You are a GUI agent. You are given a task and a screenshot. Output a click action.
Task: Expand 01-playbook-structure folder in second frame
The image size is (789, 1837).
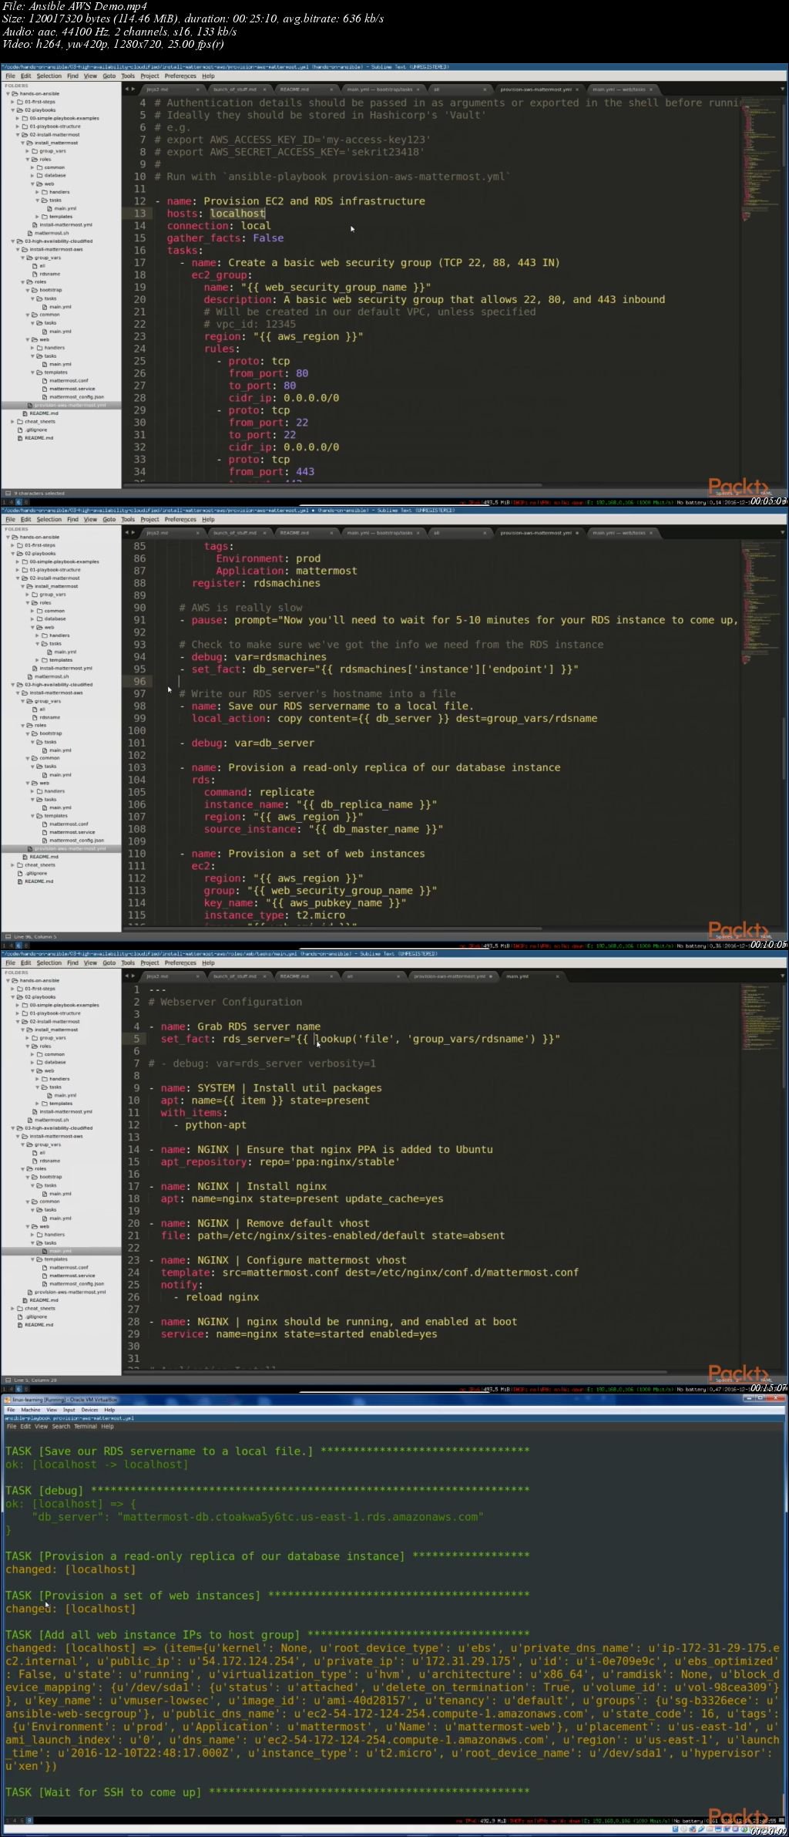click(18, 570)
